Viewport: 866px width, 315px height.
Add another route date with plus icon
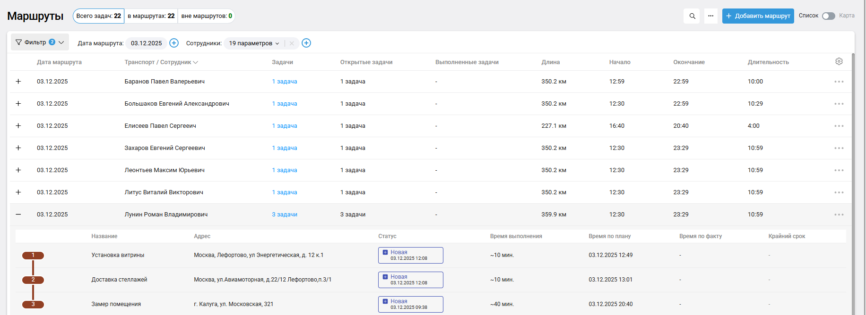[x=174, y=43]
